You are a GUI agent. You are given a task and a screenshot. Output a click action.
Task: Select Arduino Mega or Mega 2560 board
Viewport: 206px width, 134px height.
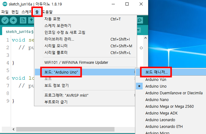[x=171, y=106]
